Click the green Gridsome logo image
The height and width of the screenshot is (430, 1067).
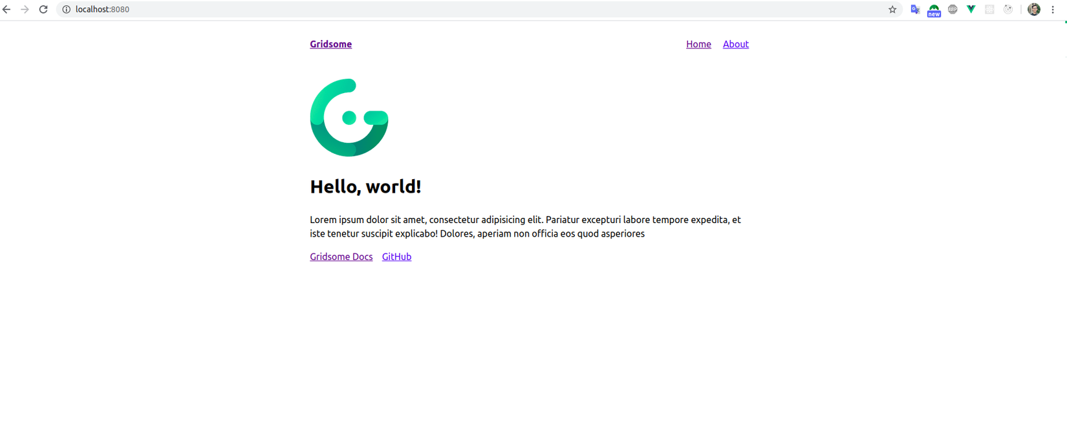349,118
